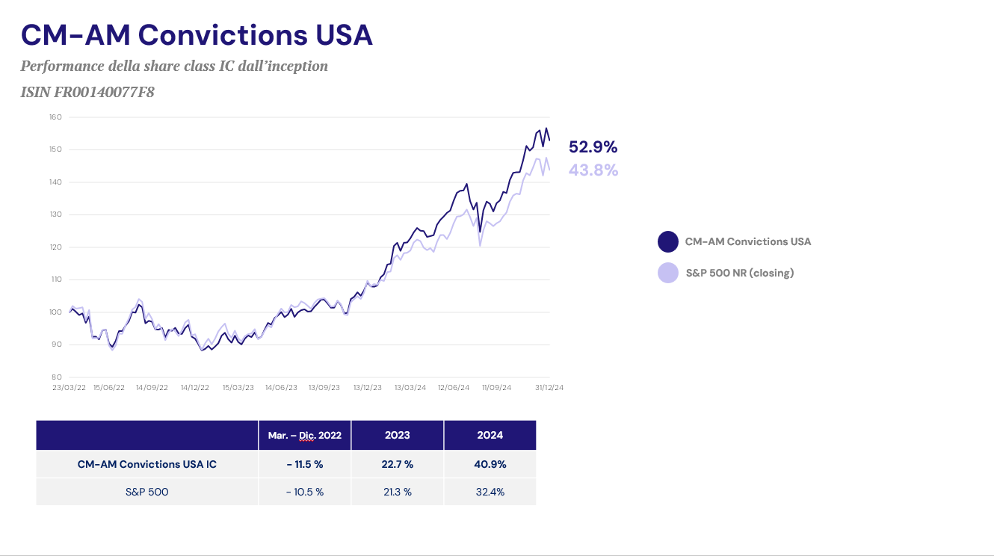Click the light S&P 500 NR legend circle

667,273
